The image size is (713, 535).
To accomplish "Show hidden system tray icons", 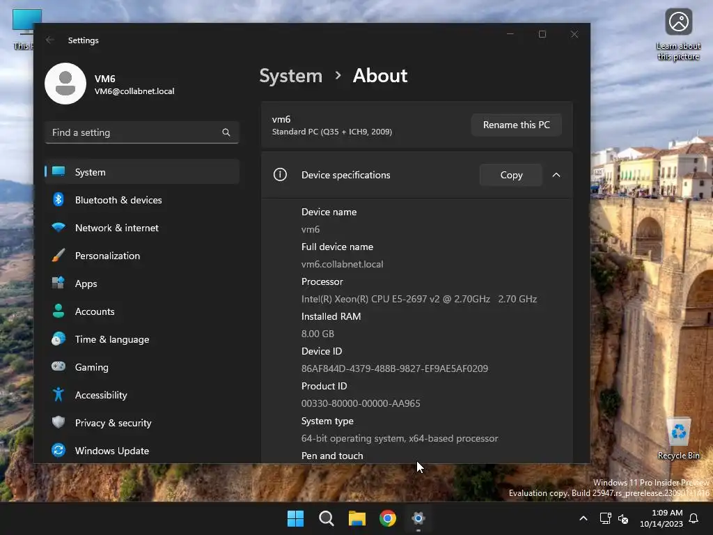I will click(583, 518).
